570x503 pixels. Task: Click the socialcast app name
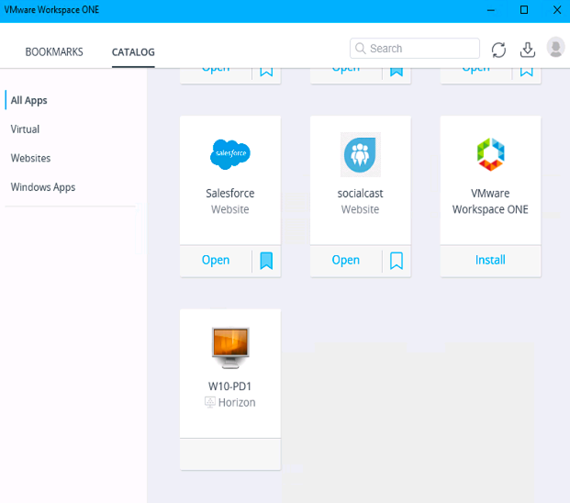360,193
